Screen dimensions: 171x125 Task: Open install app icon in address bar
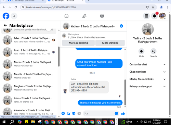(147, 7)
